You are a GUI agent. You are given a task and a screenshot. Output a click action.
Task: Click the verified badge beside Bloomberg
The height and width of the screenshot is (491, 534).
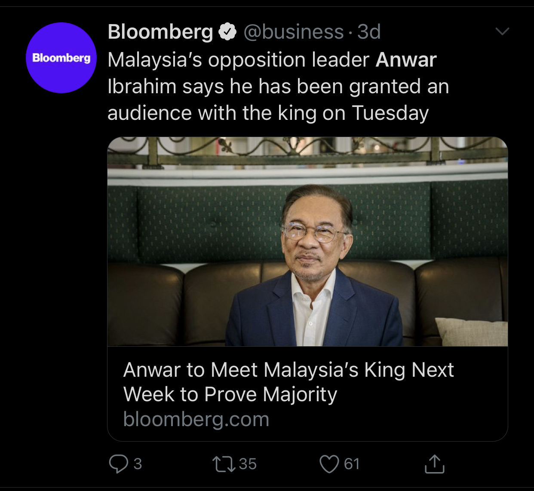click(228, 32)
